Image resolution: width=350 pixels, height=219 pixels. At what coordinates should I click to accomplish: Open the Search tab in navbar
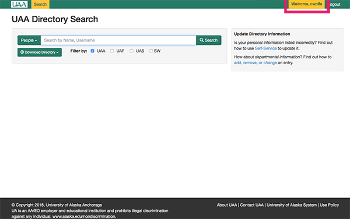[x=40, y=4]
